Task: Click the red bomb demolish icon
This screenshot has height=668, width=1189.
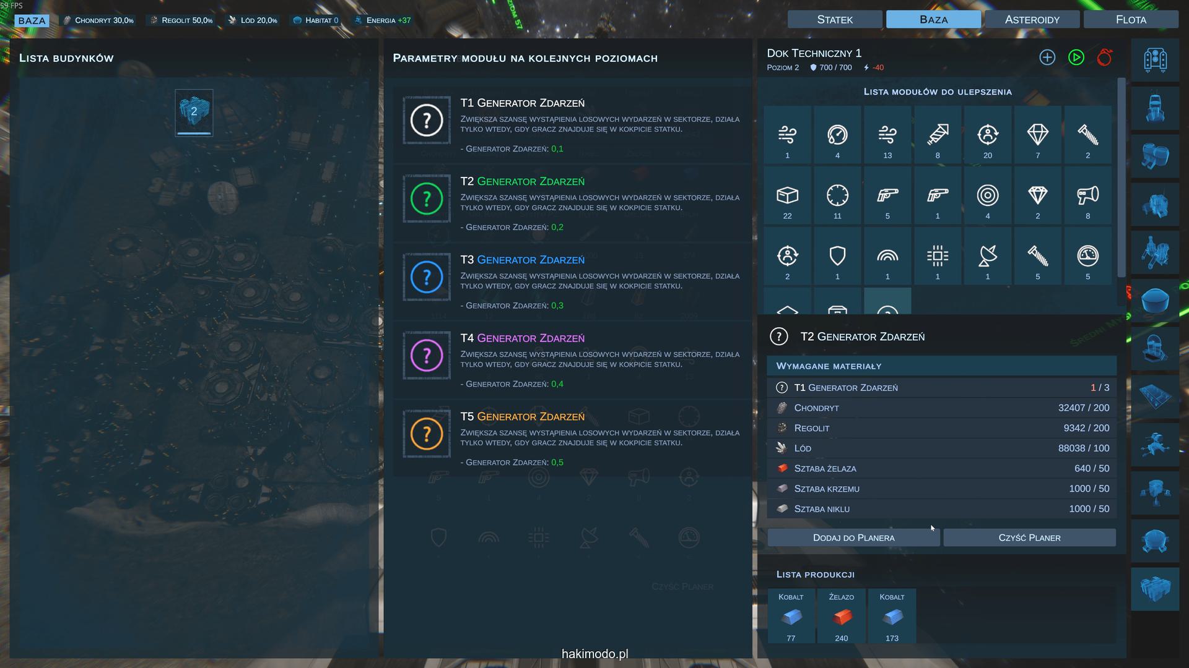Action: [1104, 58]
